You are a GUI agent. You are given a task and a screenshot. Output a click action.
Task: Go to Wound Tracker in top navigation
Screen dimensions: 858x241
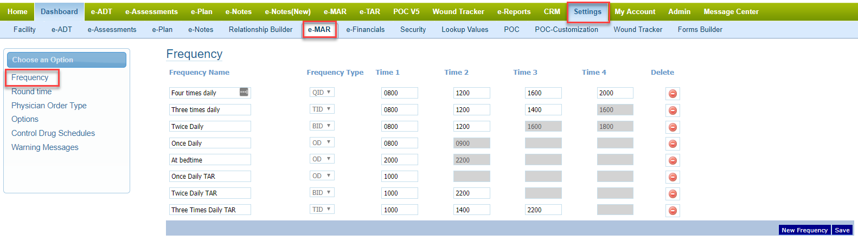pos(458,11)
